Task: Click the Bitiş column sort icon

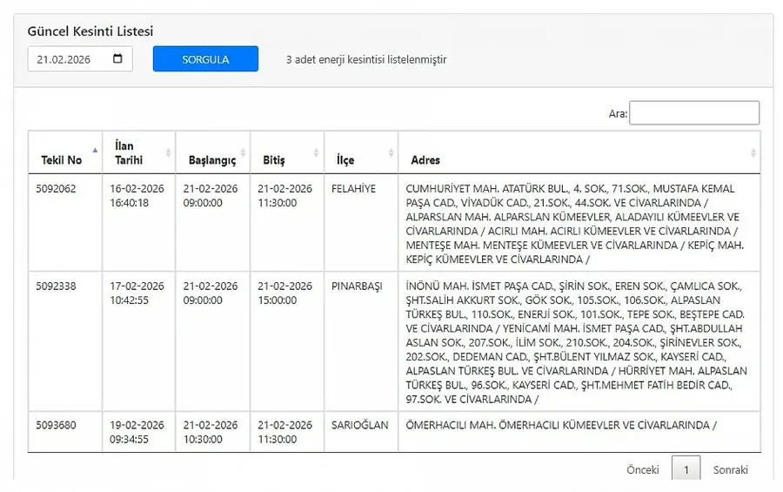Action: [318, 152]
